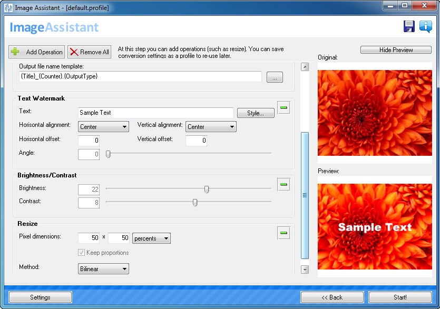Go back with the << Back button
Screen dimensions: 440x309
coord(332,297)
